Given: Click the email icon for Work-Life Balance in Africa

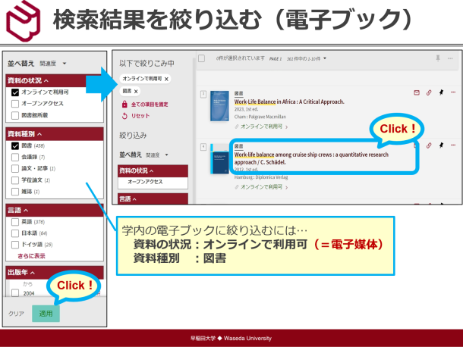Looking at the screenshot, I should pyautogui.click(x=416, y=92).
